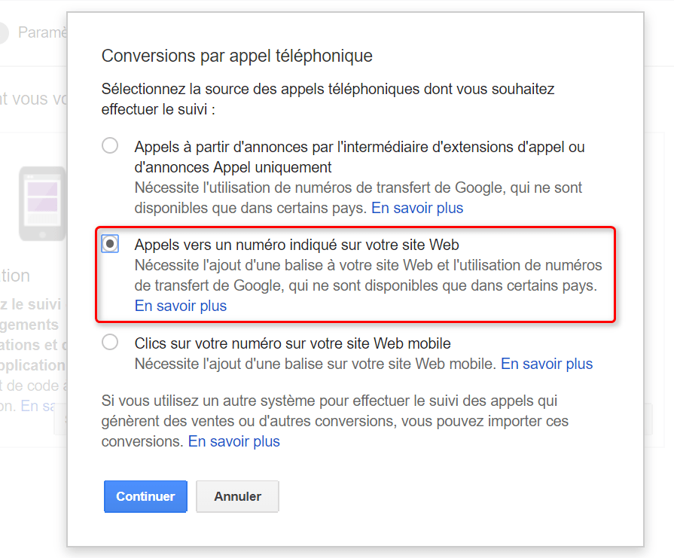The height and width of the screenshot is (558, 674).
Task: Select the 'Appels vers un numéro' radio button
Action: pos(110,244)
